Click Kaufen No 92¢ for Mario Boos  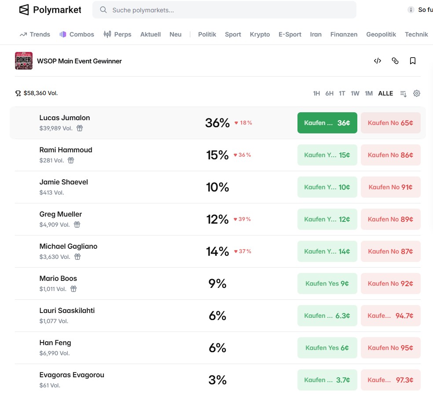point(390,284)
